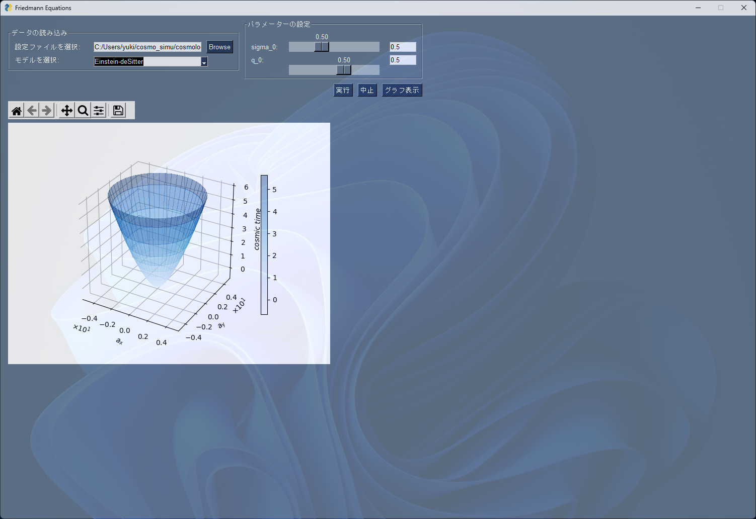Open the configure subplots sliders icon
Image resolution: width=756 pixels, height=519 pixels.
click(99, 110)
